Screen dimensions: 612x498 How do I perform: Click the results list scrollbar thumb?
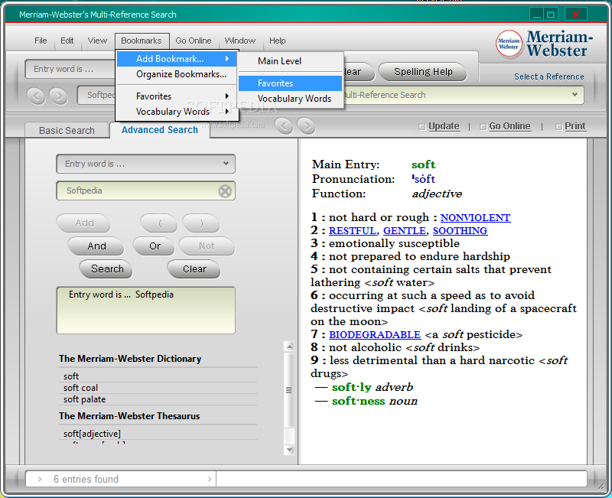(289, 390)
